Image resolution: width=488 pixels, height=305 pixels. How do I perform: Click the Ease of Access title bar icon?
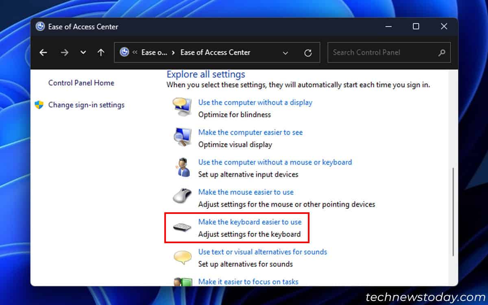coord(40,26)
